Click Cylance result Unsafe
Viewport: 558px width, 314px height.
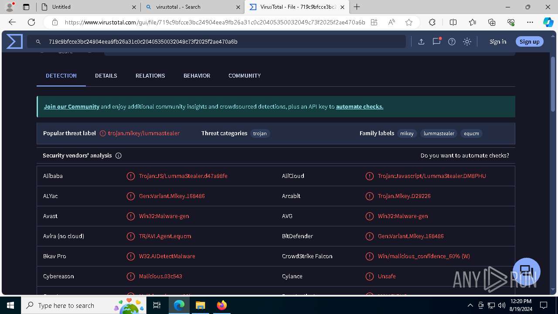[x=387, y=276]
